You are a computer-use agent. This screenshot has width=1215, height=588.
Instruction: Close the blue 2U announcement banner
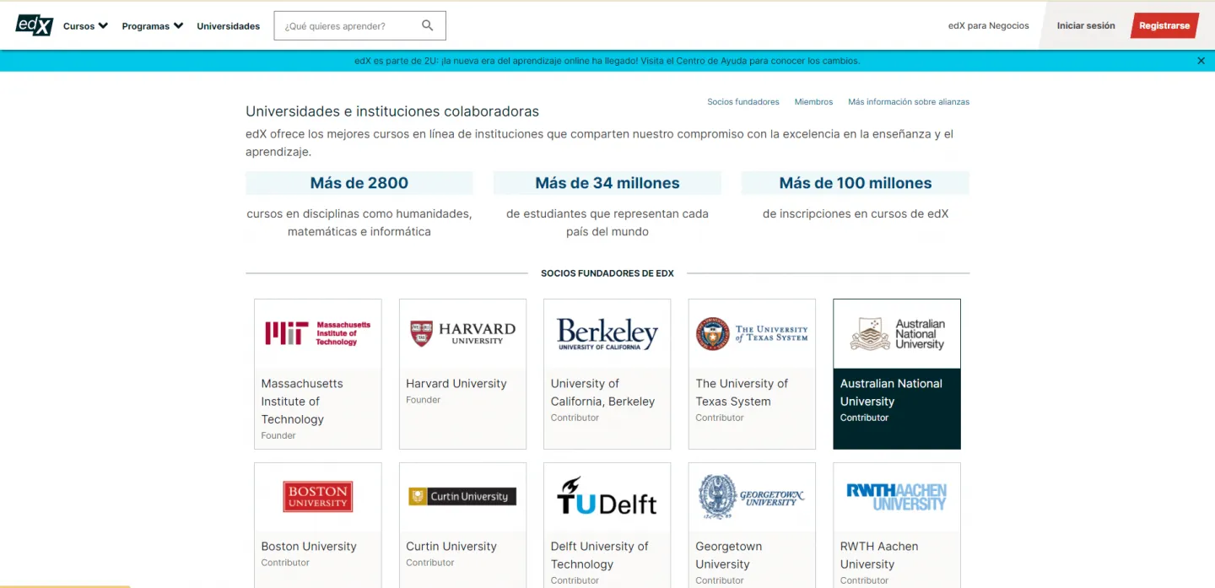[x=1201, y=61]
